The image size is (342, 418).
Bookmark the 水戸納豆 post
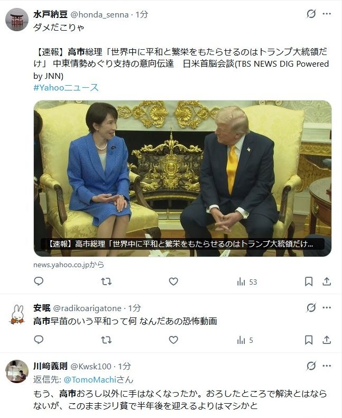coord(309,281)
